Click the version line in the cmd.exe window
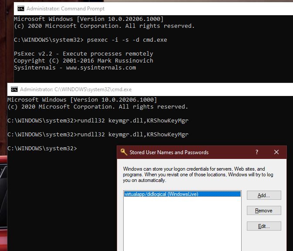This screenshot has width=293, height=251. 82,100
